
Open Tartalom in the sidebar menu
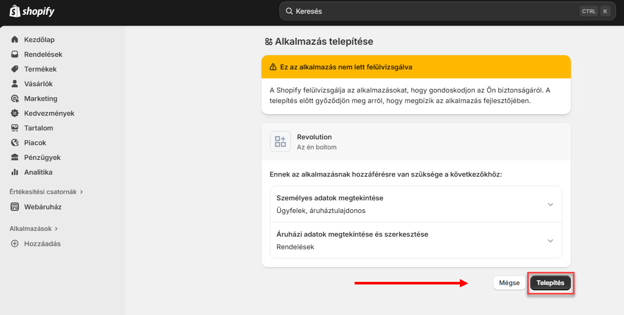click(x=38, y=128)
